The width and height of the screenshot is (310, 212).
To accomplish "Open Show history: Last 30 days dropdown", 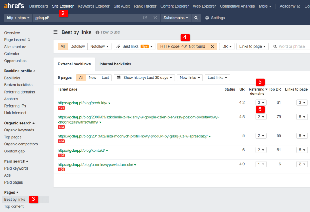I will [144, 78].
